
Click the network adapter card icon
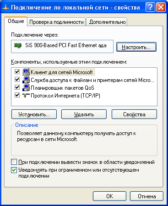[18, 45]
